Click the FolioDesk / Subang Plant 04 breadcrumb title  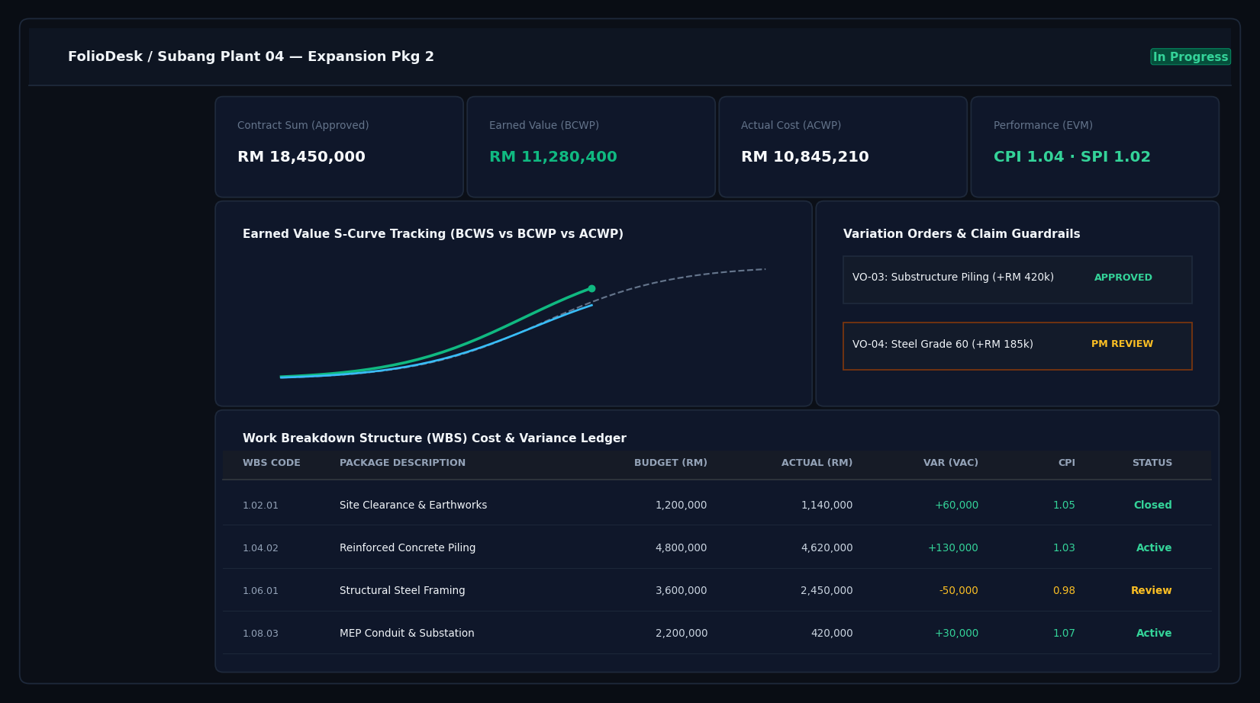(x=251, y=57)
